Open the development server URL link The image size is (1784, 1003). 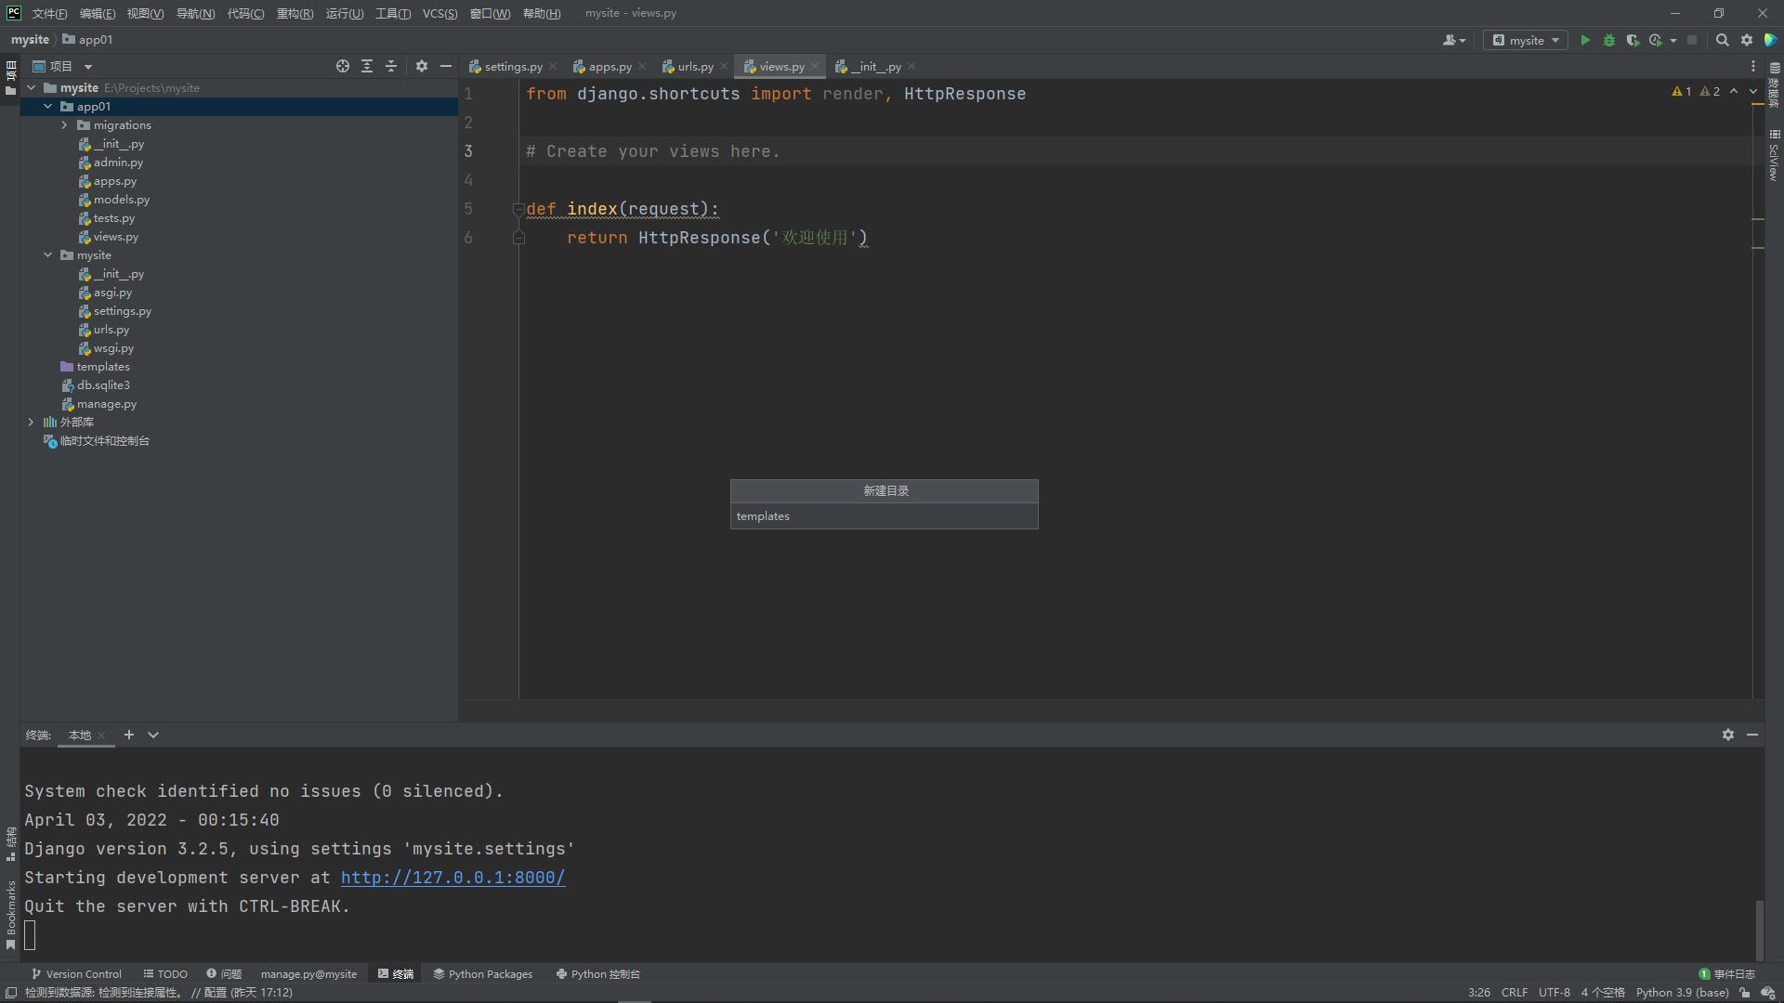pos(453,878)
